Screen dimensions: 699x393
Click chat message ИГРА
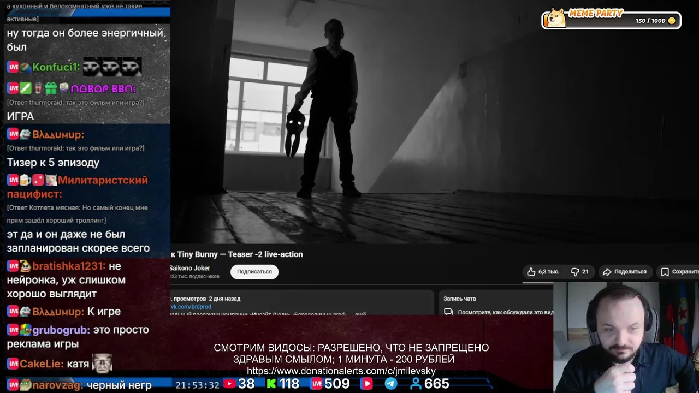coord(20,116)
